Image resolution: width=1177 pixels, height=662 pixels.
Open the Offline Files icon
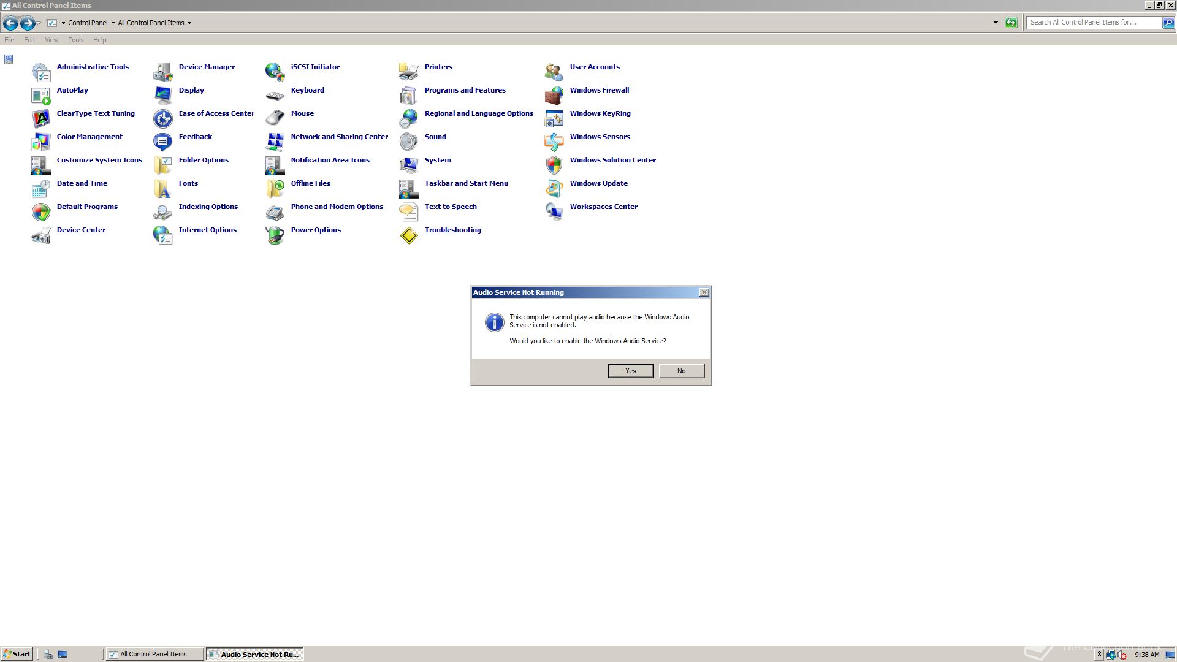pos(275,188)
